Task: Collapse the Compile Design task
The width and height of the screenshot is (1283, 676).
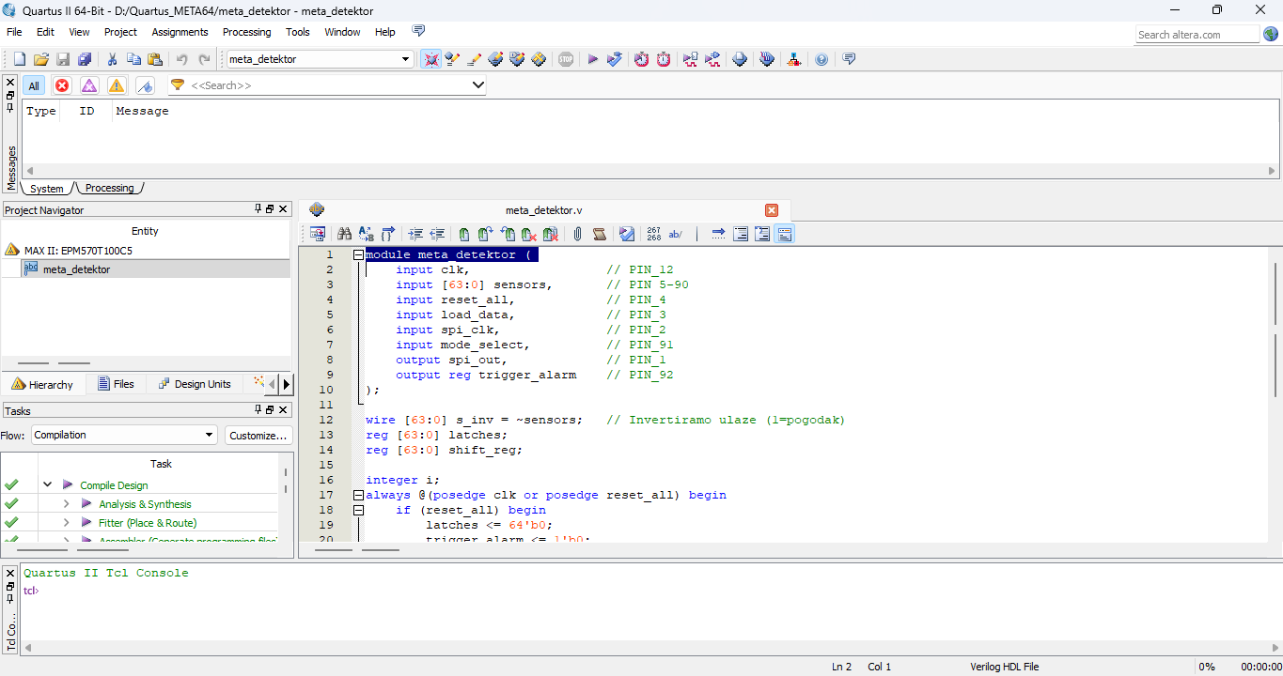Action: (47, 485)
